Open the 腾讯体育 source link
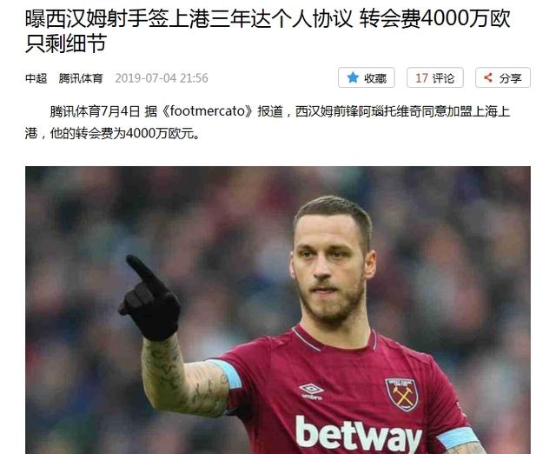The image size is (556, 454). [81, 78]
